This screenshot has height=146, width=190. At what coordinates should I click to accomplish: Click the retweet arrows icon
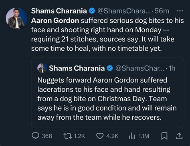(x=68, y=136)
